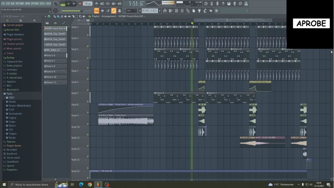Open undo history icon

206,4
